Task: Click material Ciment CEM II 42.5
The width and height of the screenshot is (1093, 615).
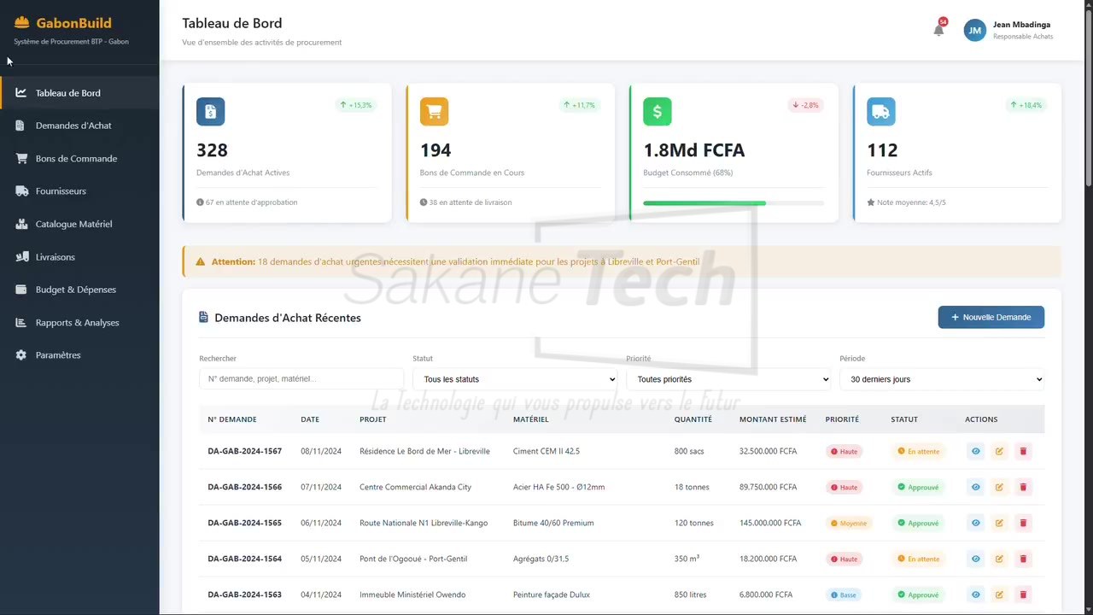Action: 546,451
